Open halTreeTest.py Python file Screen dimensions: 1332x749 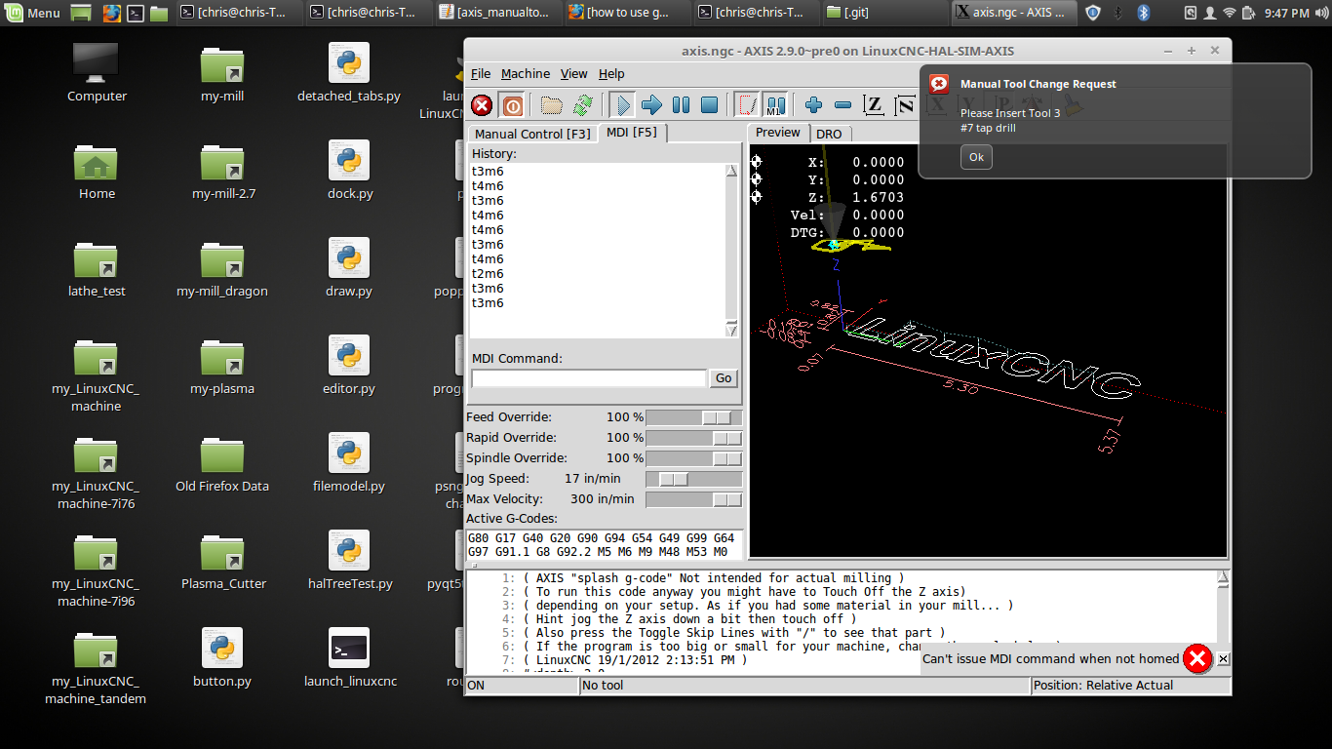[349, 561]
